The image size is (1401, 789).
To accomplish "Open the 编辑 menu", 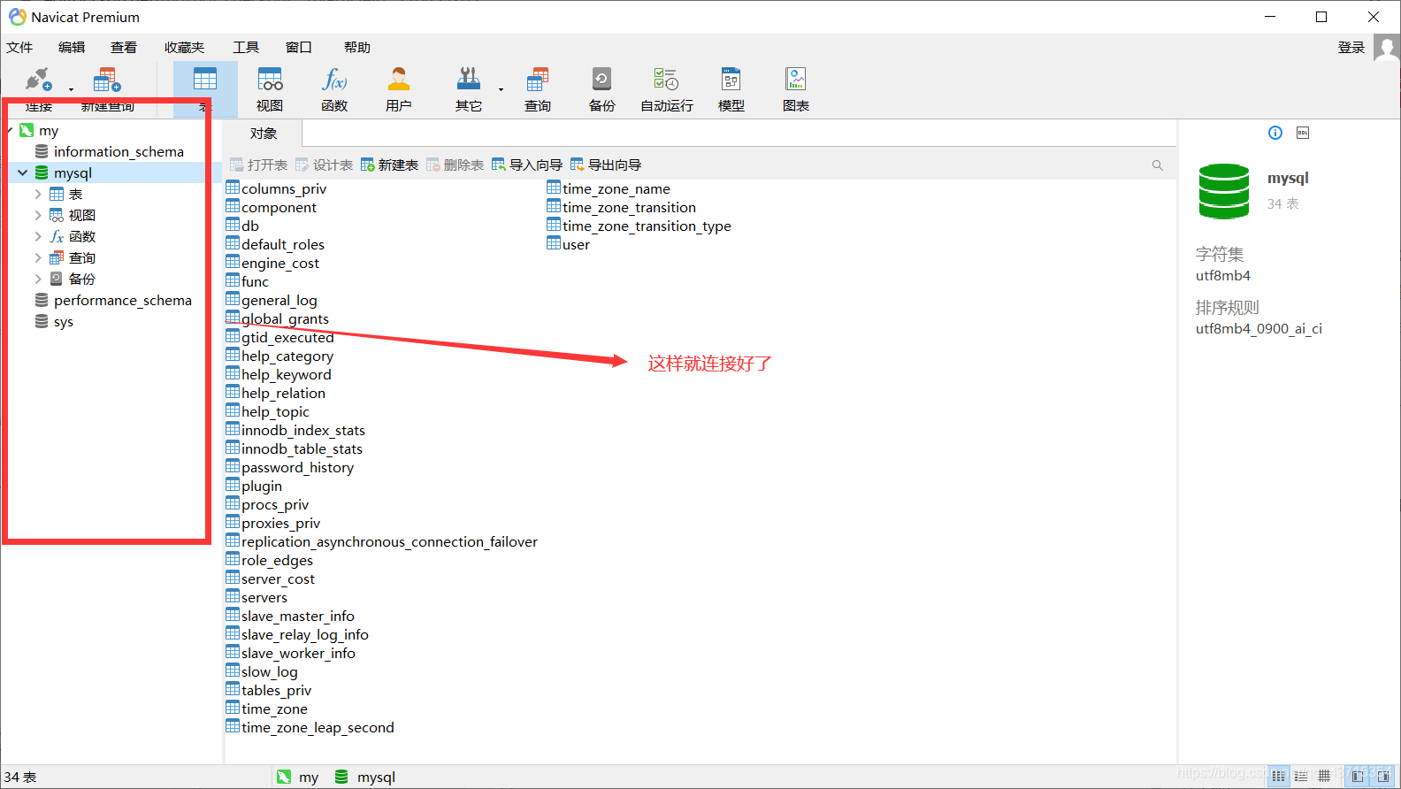I will [72, 48].
